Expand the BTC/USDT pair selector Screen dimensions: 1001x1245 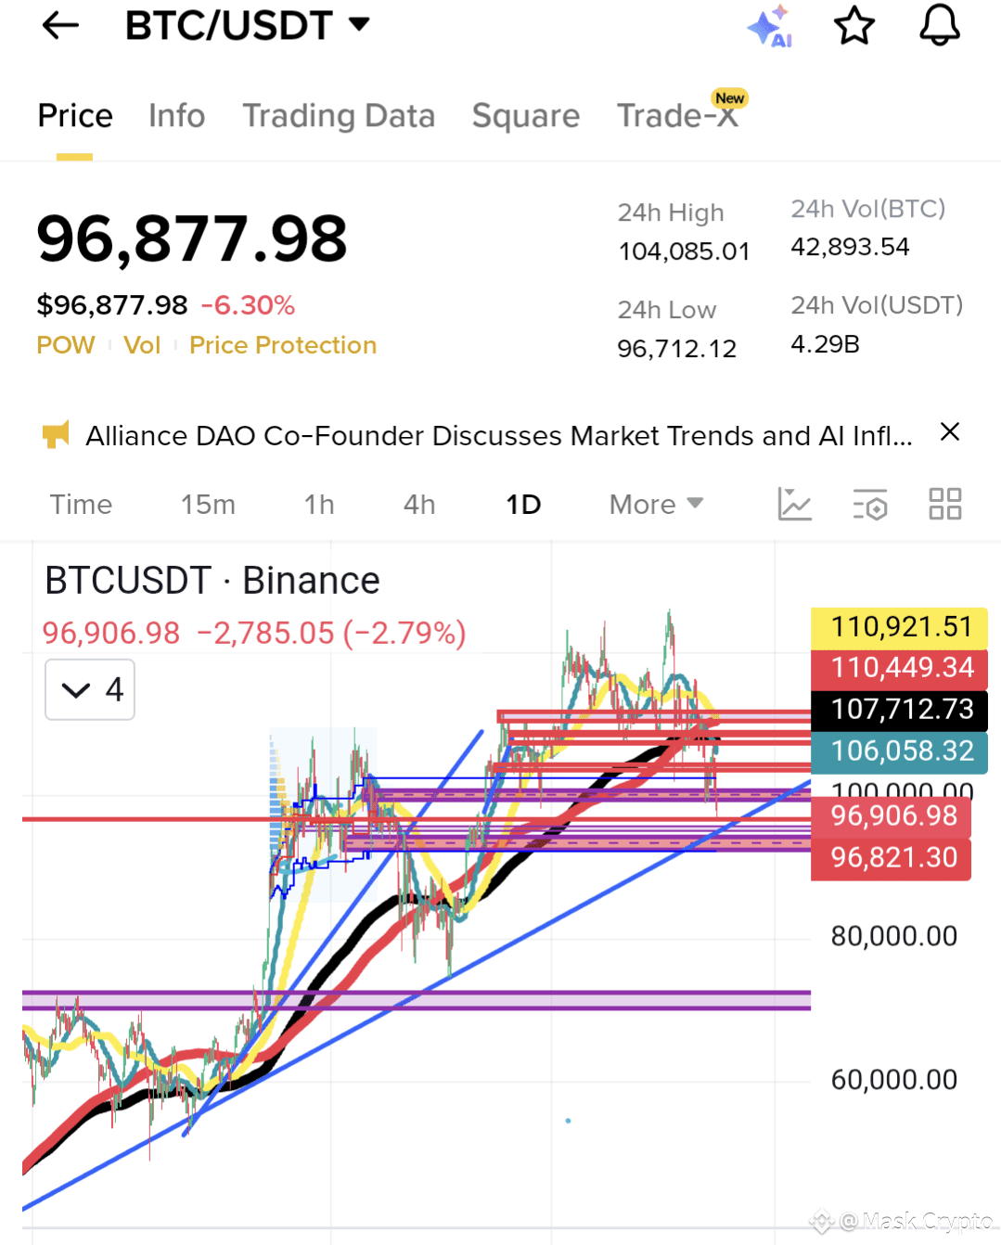[x=248, y=25]
